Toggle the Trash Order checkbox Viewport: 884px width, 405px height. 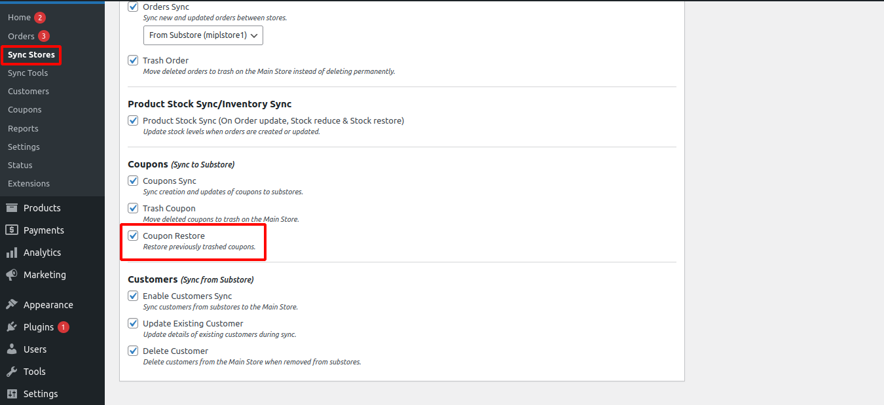[x=133, y=60]
